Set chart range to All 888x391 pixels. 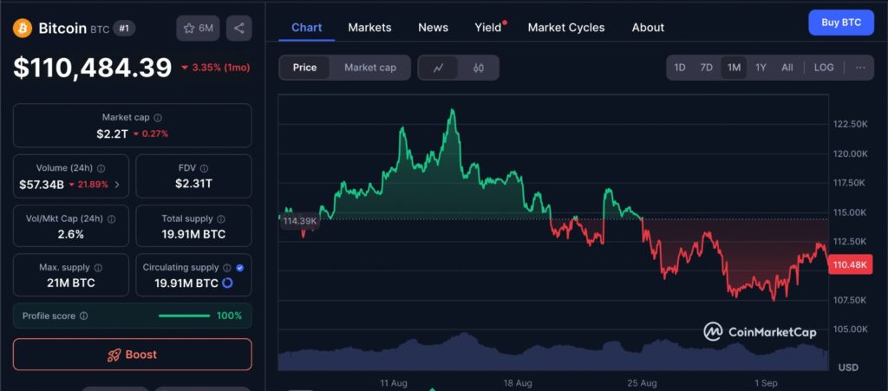click(x=787, y=68)
